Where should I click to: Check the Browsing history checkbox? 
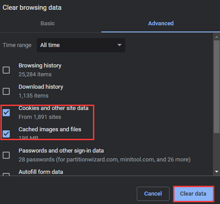pos(6,70)
